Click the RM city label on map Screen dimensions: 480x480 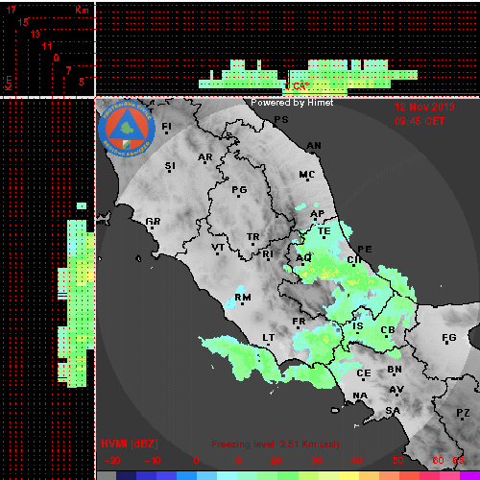pyautogui.click(x=243, y=298)
